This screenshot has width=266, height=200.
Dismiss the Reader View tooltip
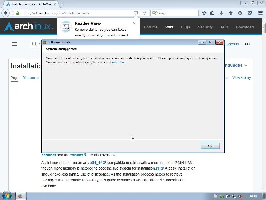(134, 23)
